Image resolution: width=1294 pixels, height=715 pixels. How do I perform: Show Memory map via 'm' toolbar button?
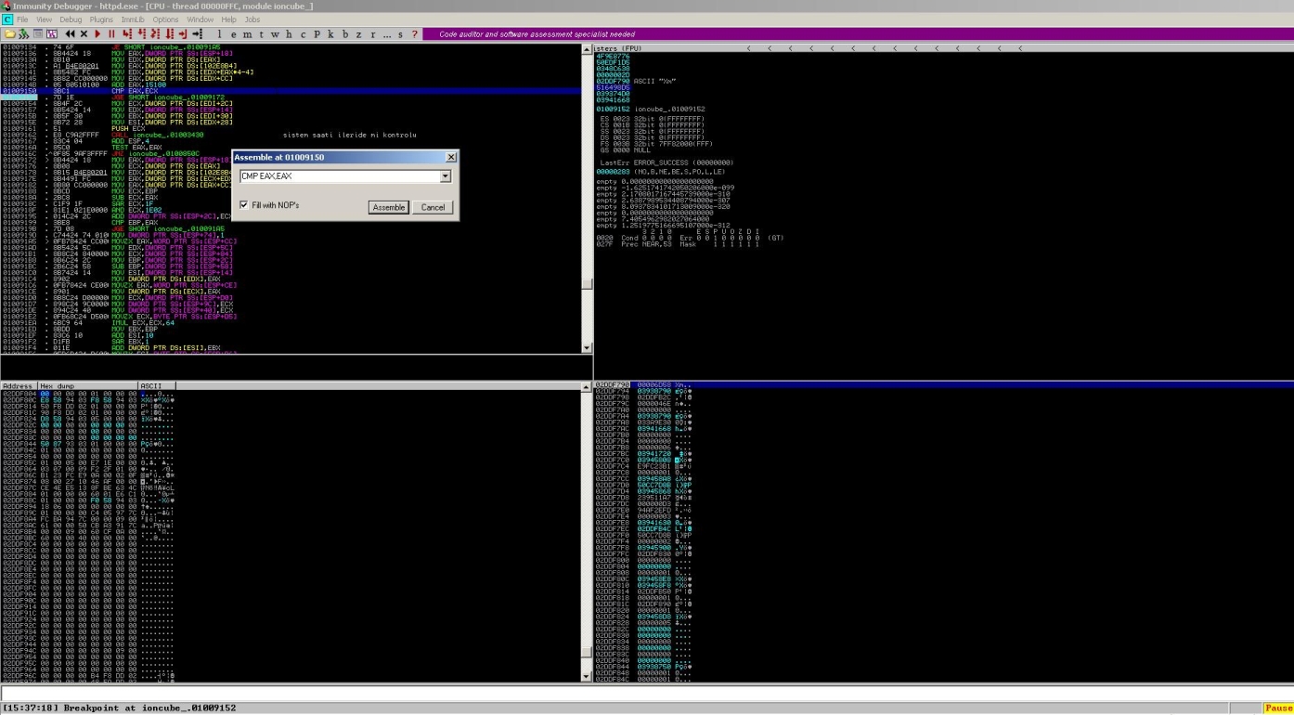(x=247, y=33)
